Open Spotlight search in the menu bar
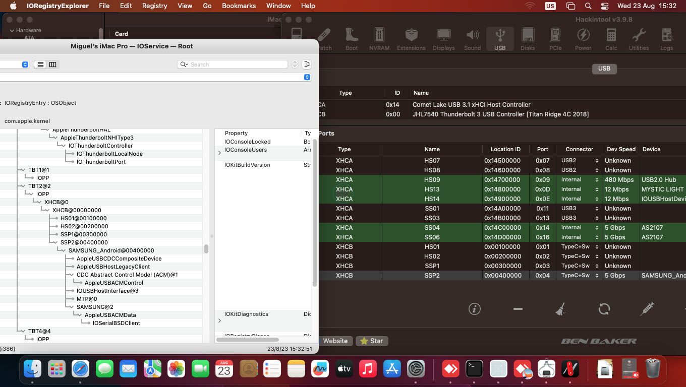 pos(588,6)
